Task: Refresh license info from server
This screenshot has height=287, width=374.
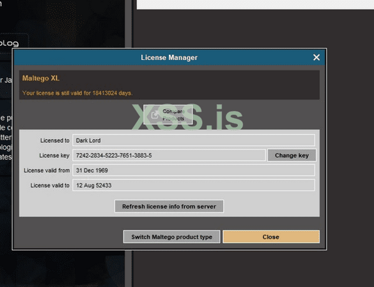Action: click(169, 207)
